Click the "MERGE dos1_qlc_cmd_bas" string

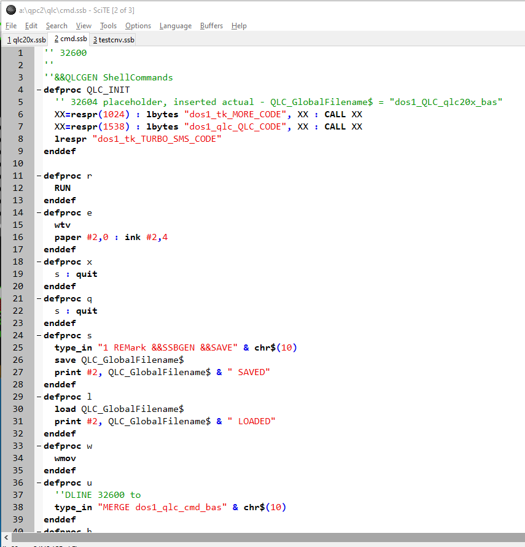[x=162, y=507]
